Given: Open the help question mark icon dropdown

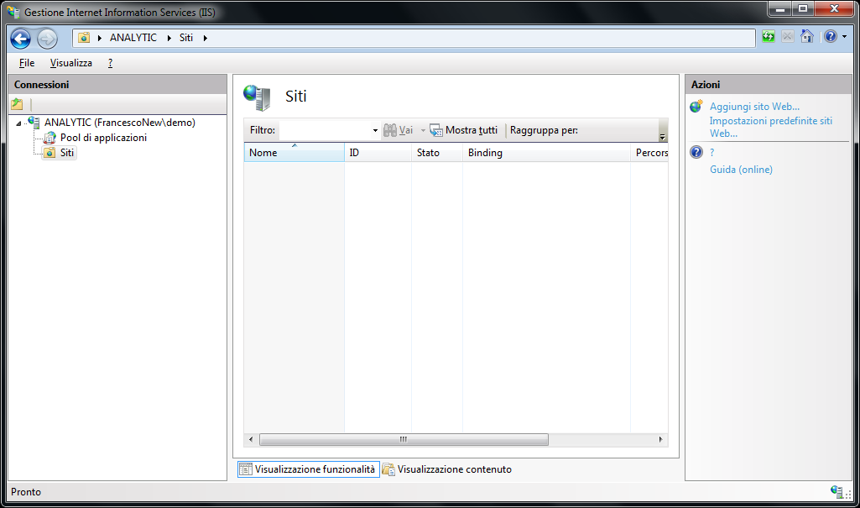Looking at the screenshot, I should 833,37.
